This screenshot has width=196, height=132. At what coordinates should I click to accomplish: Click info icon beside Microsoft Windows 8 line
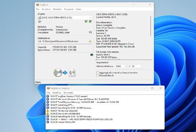tap(48, 99)
